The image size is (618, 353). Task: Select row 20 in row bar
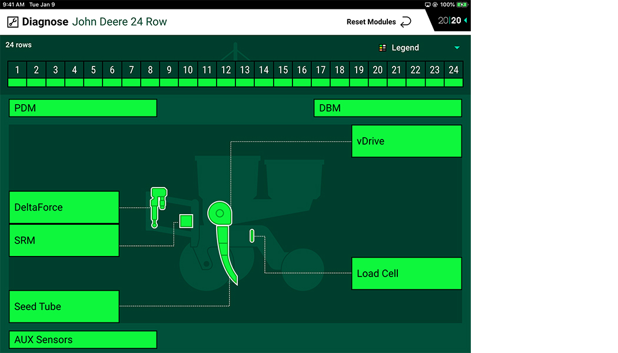(x=378, y=74)
